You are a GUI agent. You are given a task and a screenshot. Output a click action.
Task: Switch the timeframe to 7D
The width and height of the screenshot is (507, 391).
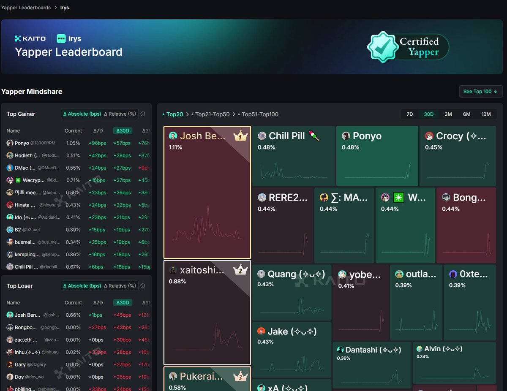410,114
